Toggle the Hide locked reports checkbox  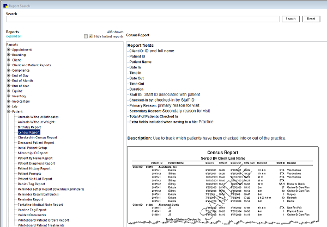click(x=86, y=36)
